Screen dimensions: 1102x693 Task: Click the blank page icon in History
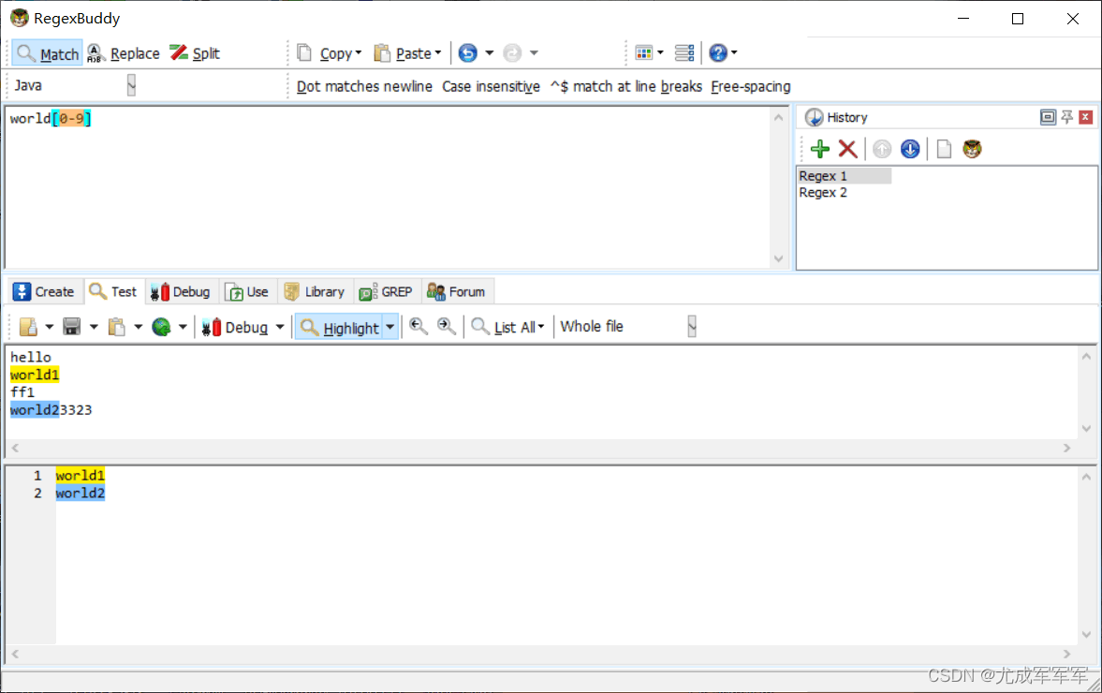coord(944,149)
